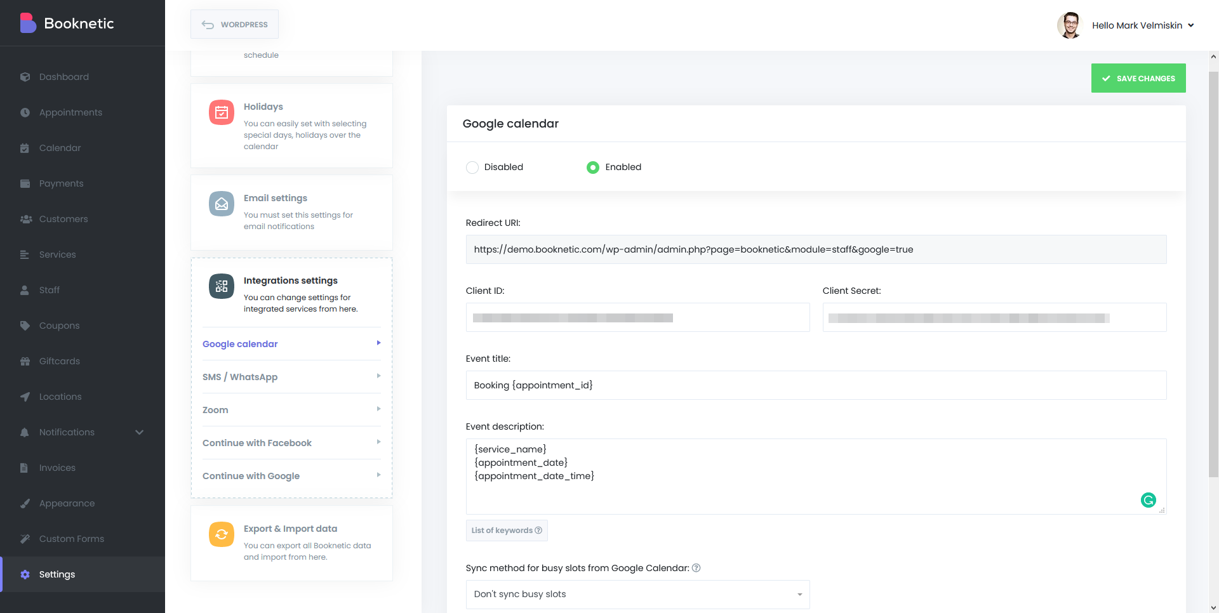Click the Event title input field
Viewport: 1219px width, 613px height.
[x=816, y=385]
